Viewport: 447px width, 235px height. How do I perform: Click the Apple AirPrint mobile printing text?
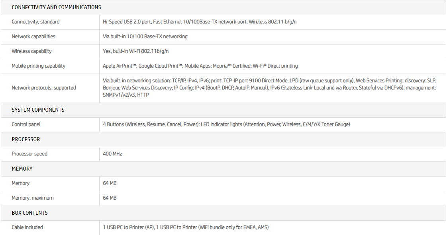[200, 66]
